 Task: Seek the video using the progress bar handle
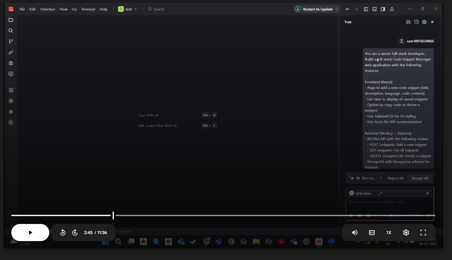(x=113, y=215)
